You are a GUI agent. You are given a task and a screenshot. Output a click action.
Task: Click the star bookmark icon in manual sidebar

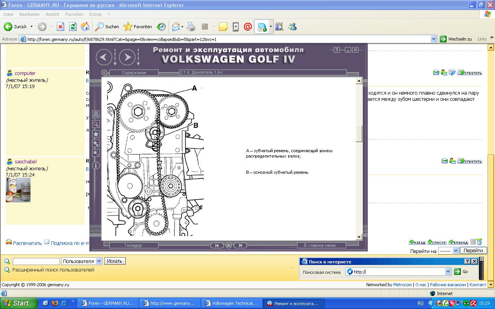coord(96,134)
